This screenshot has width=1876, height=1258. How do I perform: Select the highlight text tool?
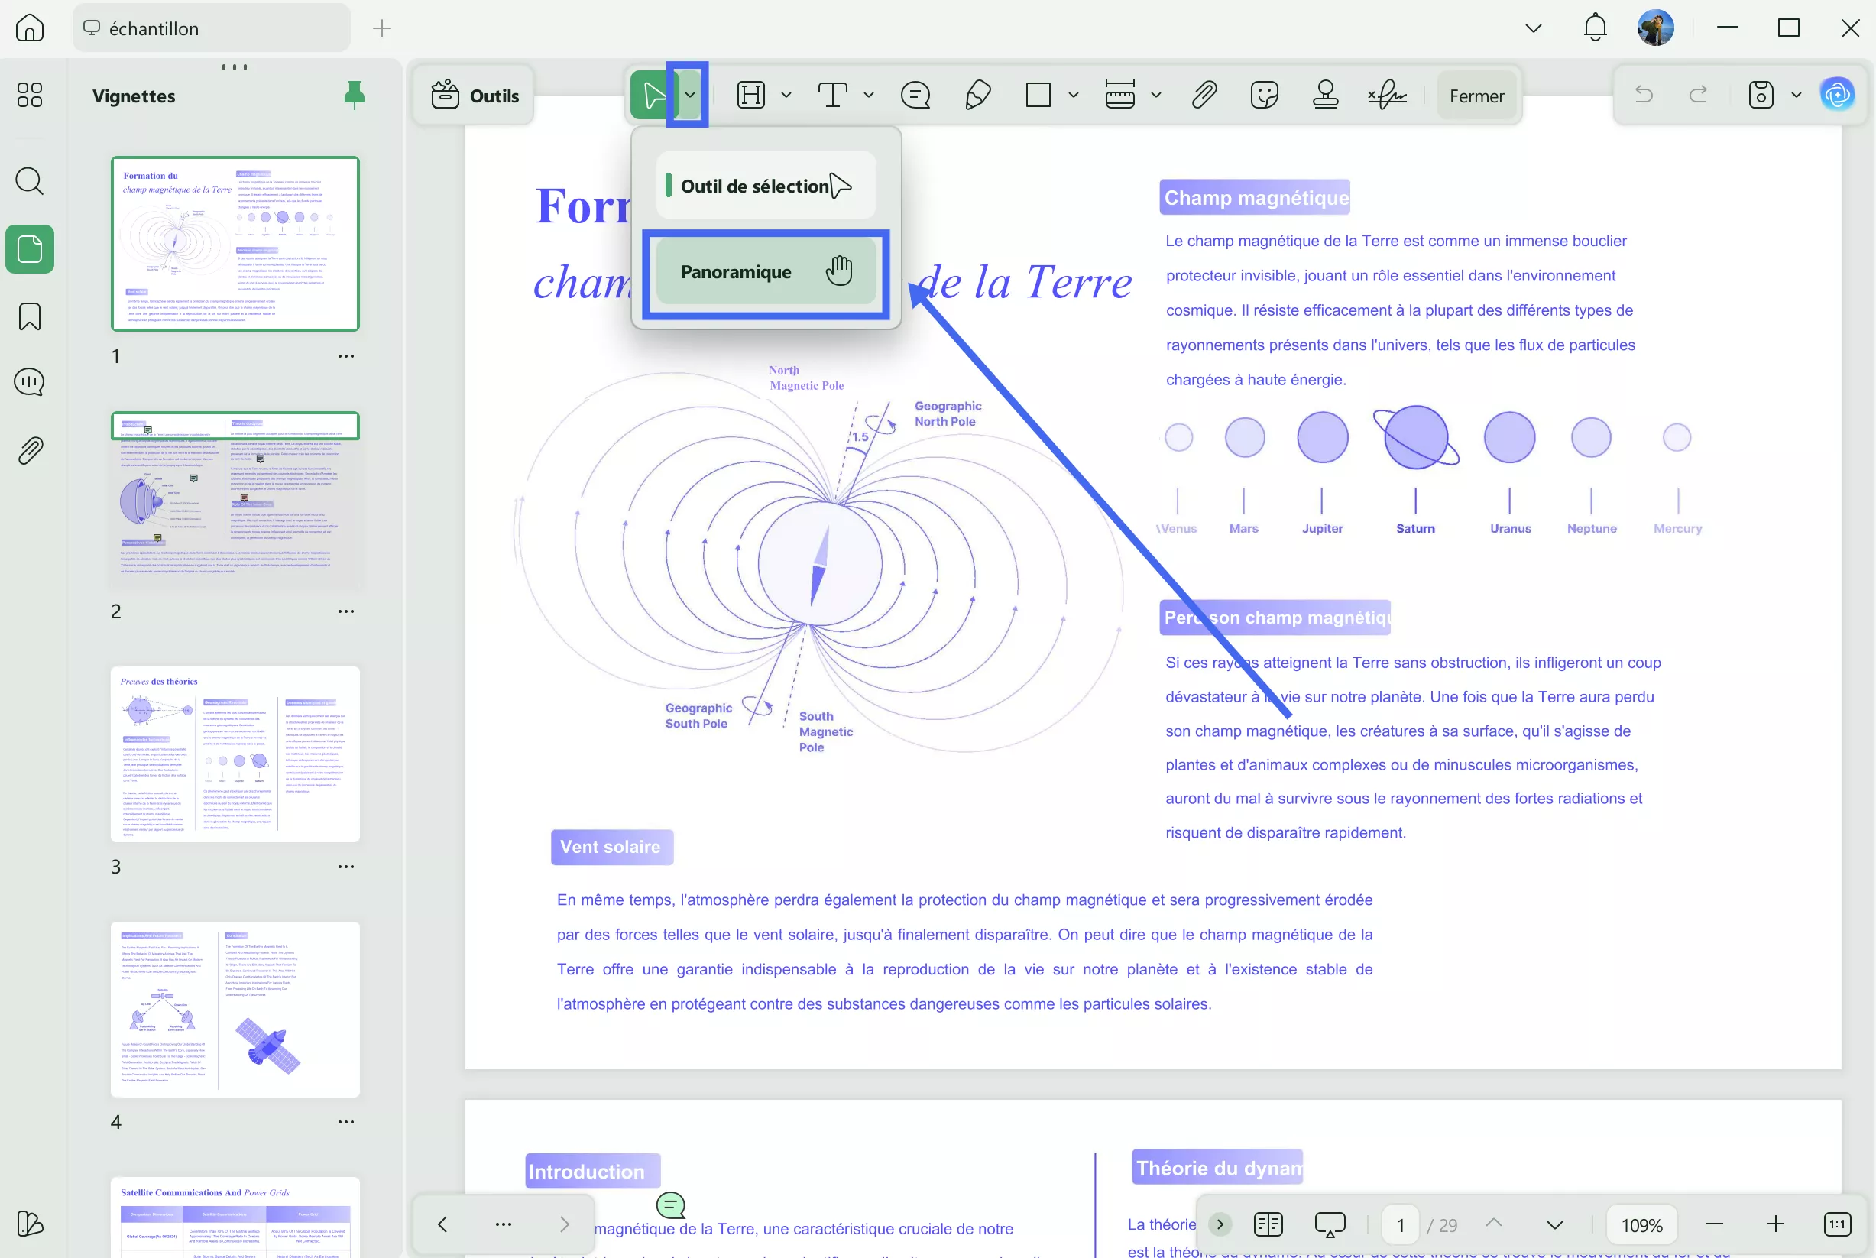pos(751,95)
